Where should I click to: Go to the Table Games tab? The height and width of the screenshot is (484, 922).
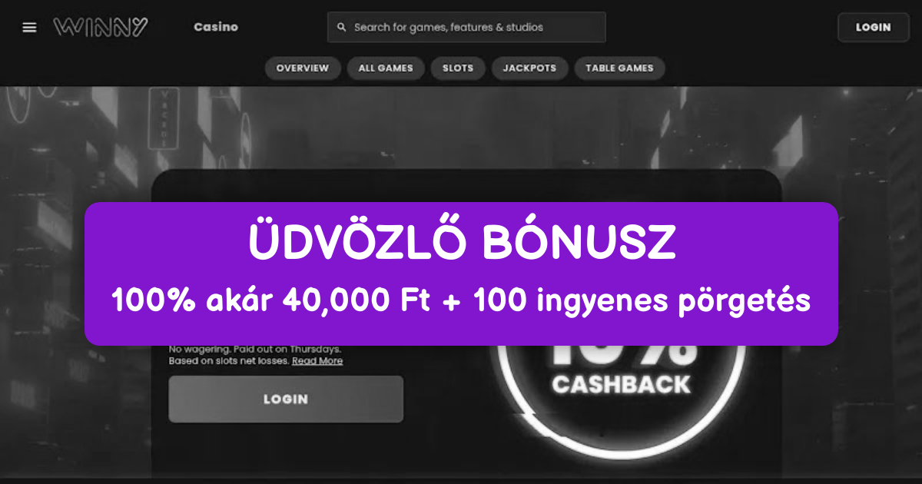click(619, 68)
